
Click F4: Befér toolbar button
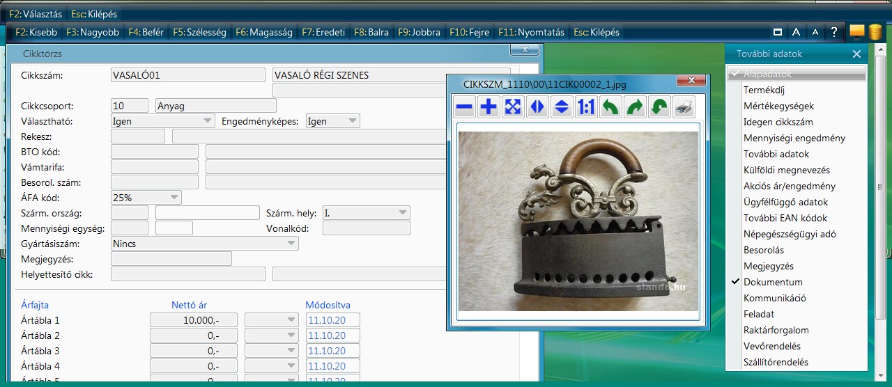pos(146,32)
